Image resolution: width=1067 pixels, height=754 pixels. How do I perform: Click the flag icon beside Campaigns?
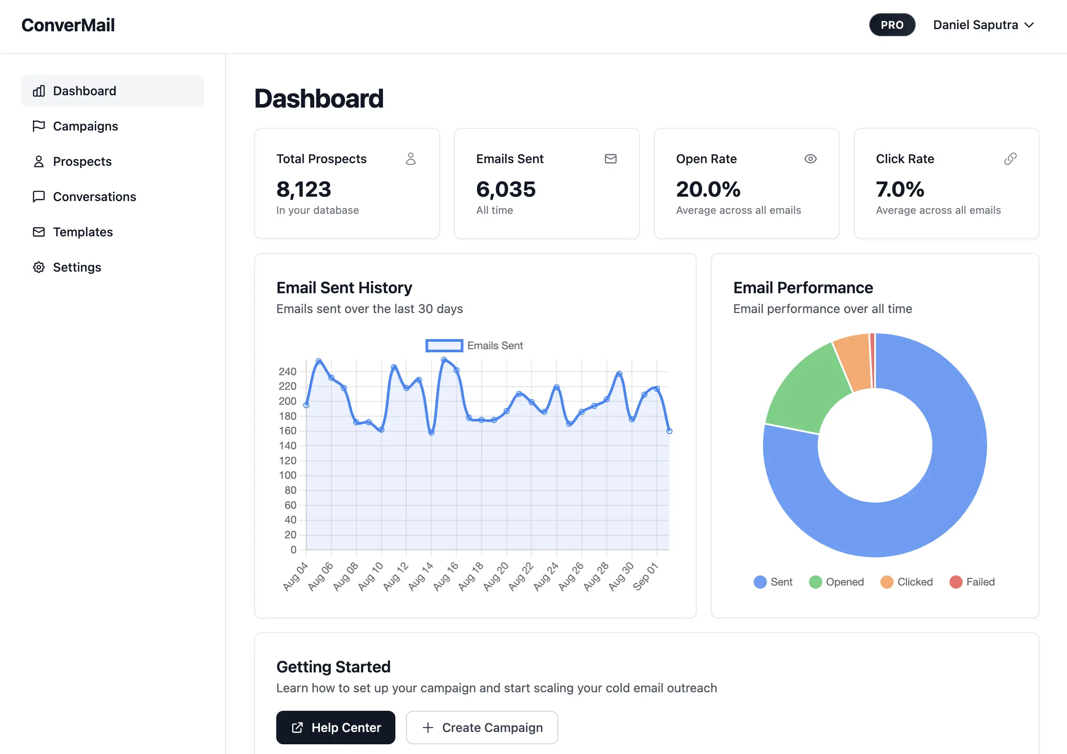[x=39, y=126]
